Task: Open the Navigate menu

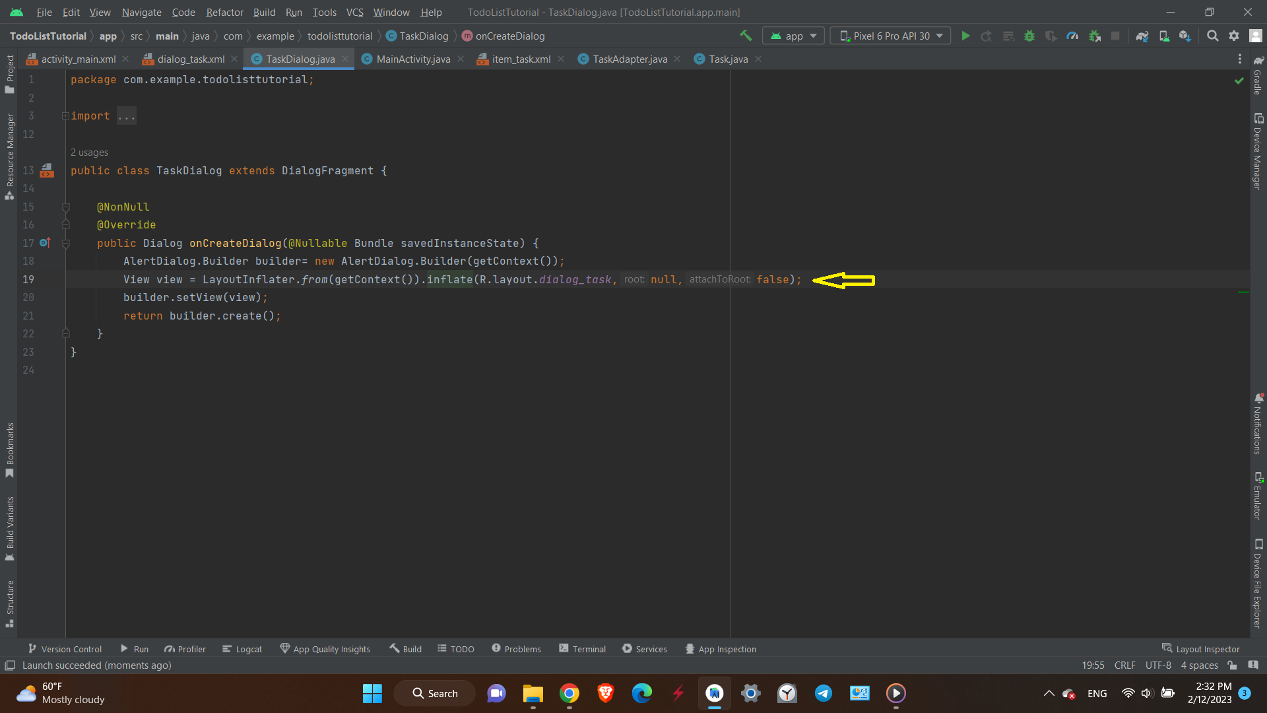Action: (x=141, y=12)
